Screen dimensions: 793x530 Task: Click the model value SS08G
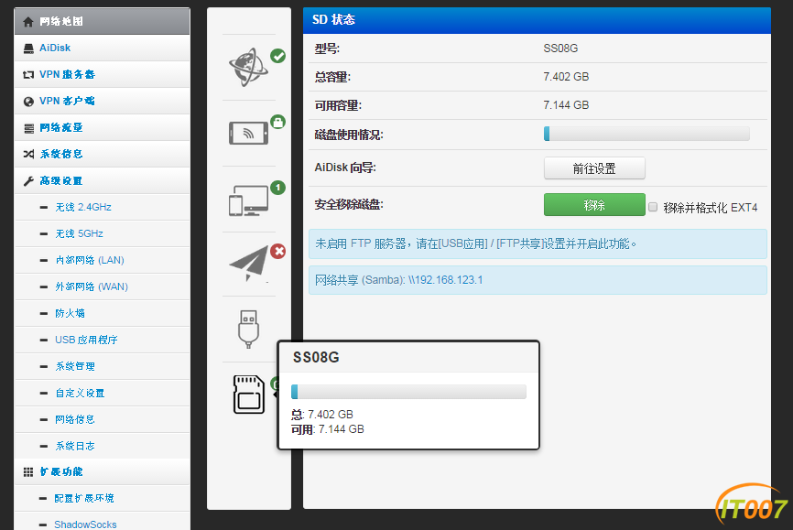coord(560,49)
